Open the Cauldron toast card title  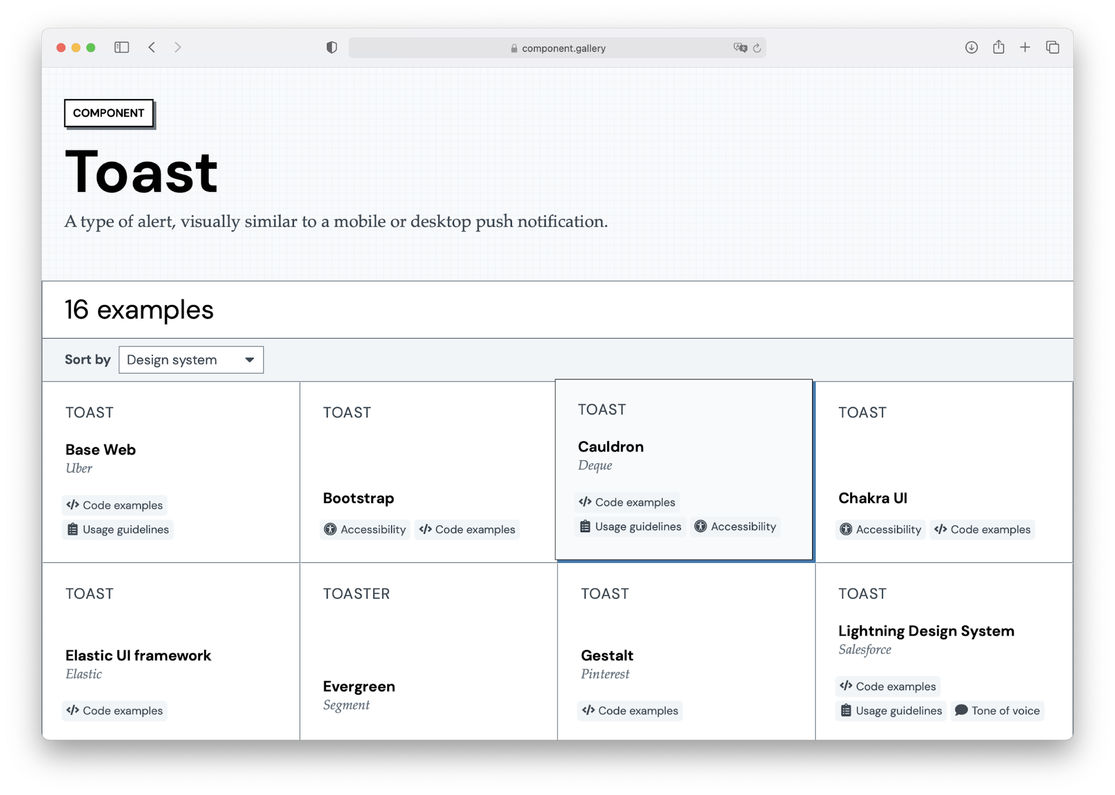pos(611,447)
